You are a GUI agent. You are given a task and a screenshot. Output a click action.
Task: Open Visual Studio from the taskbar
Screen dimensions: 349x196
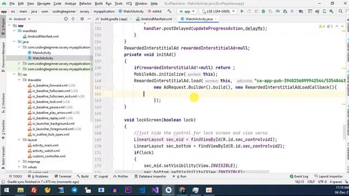tap(155, 190)
